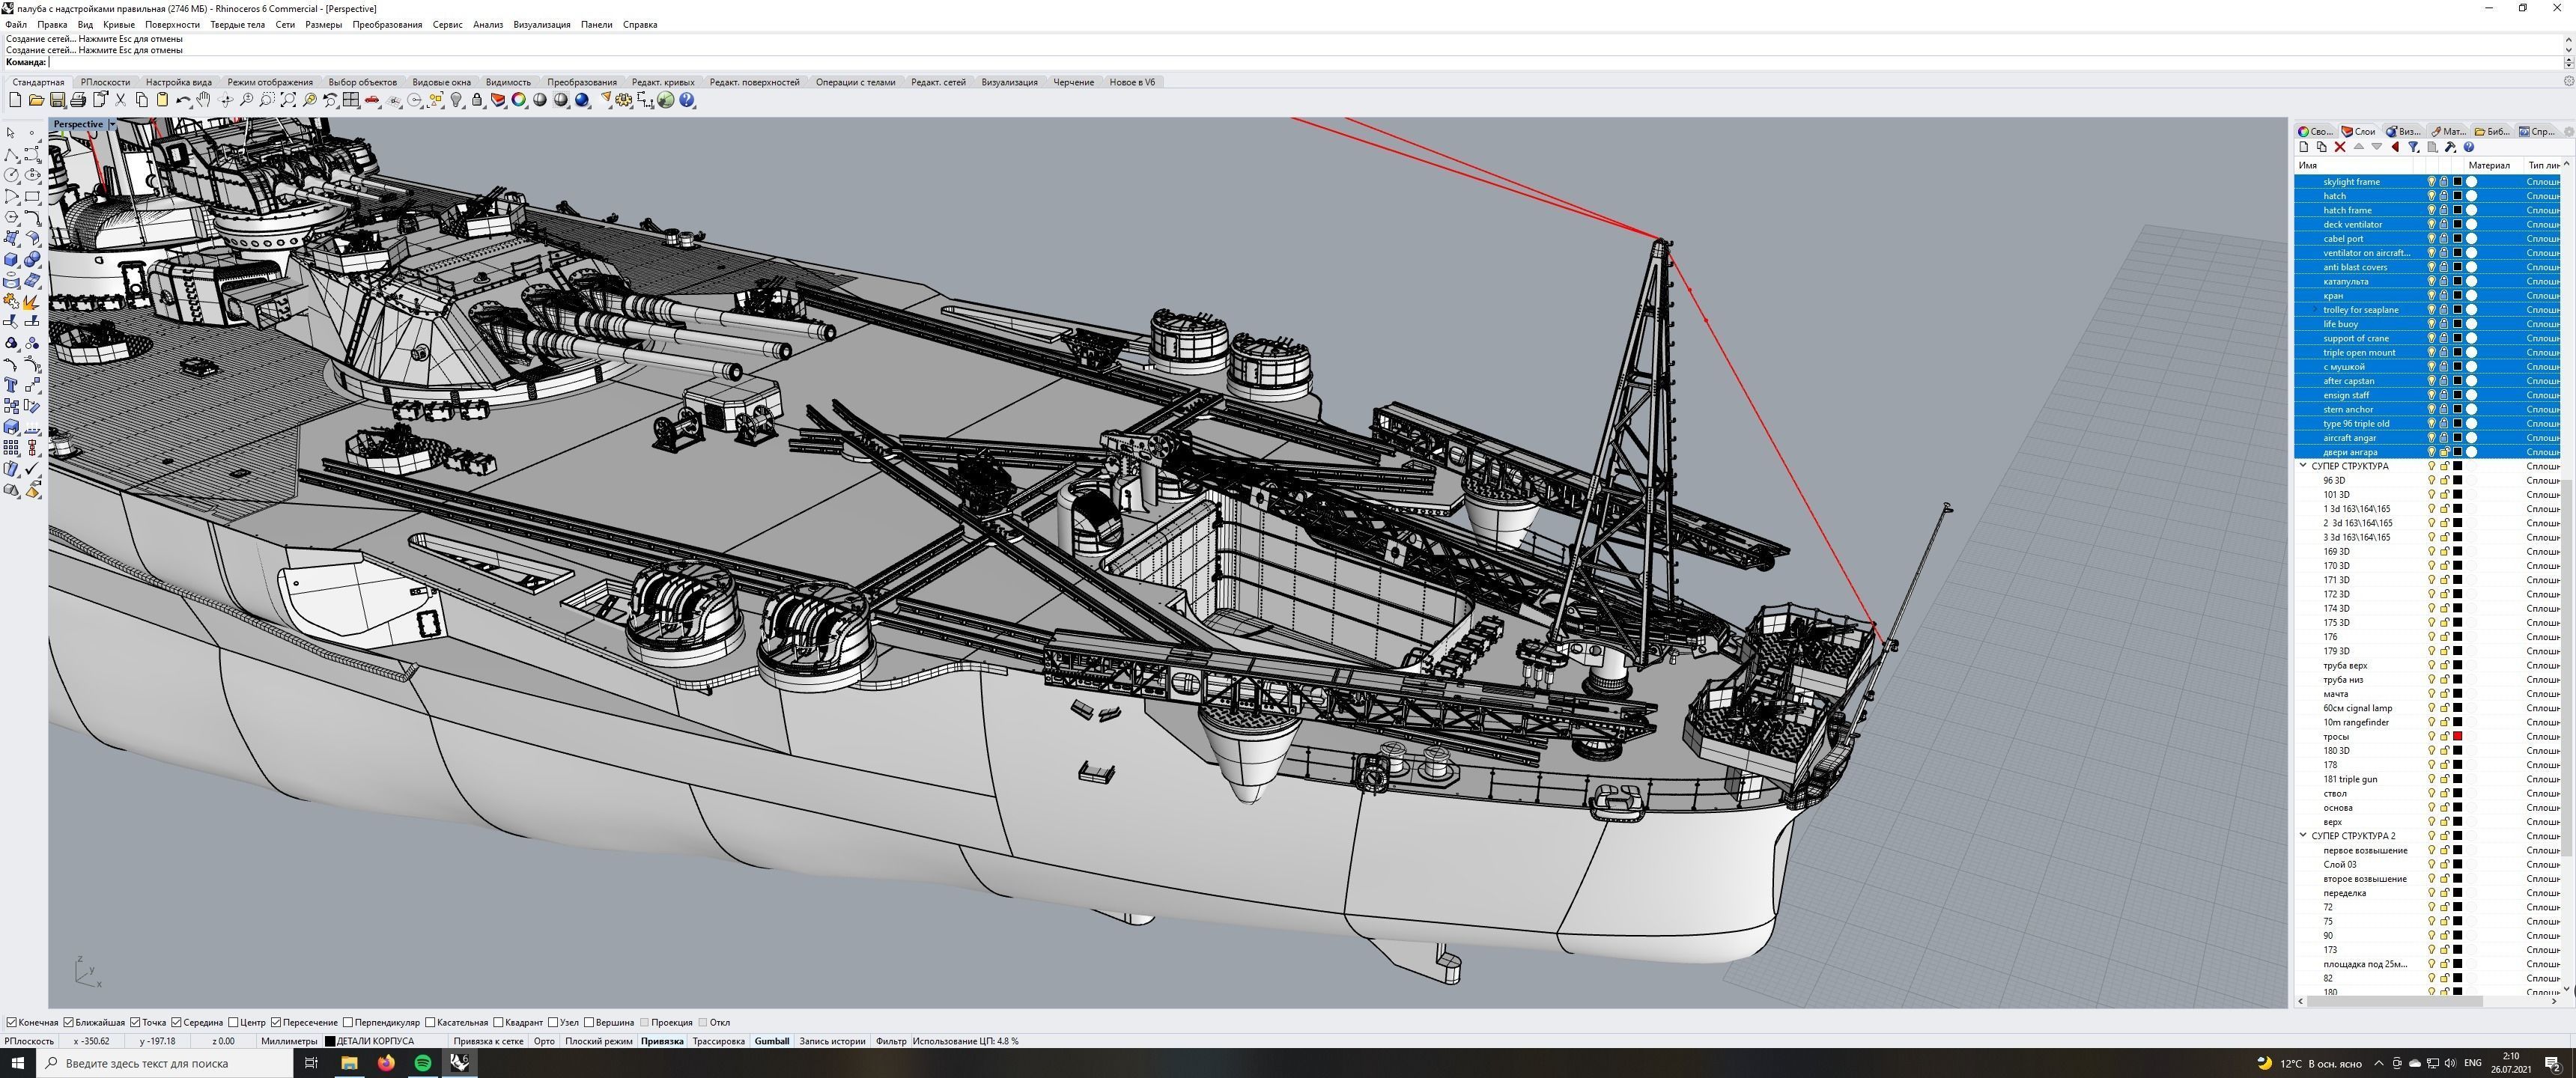Click the Save floppy disk icon
Viewport: 2576px width, 1078px height.
click(x=57, y=100)
